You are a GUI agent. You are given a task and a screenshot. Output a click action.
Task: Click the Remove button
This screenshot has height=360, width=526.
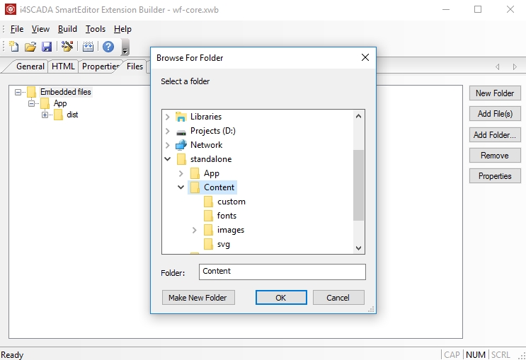(x=495, y=156)
